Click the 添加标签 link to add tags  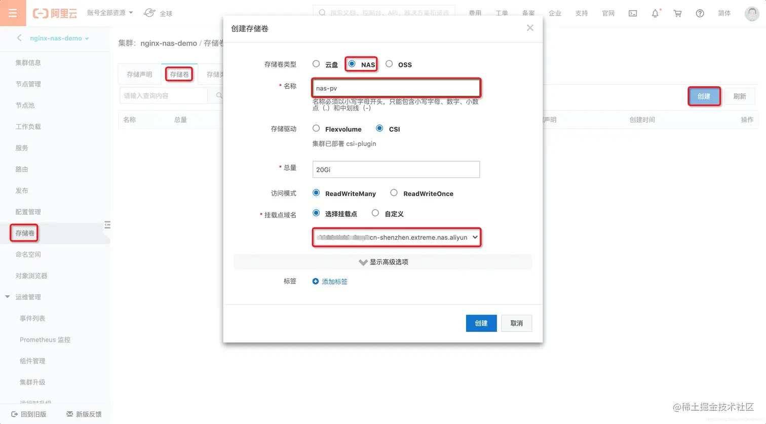(x=333, y=281)
